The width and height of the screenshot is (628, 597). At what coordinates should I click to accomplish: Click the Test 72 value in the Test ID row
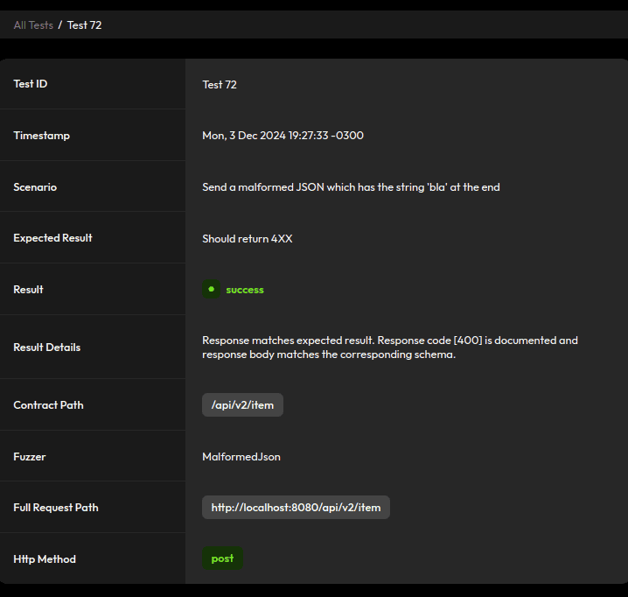[x=220, y=85]
